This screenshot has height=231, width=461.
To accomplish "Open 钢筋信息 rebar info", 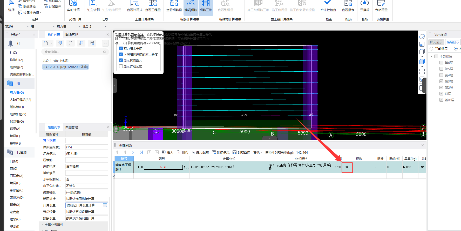I will 221,152.
